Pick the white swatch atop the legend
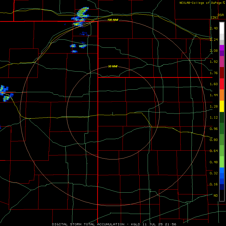The height and width of the screenshot is (226, 226). point(222,28)
